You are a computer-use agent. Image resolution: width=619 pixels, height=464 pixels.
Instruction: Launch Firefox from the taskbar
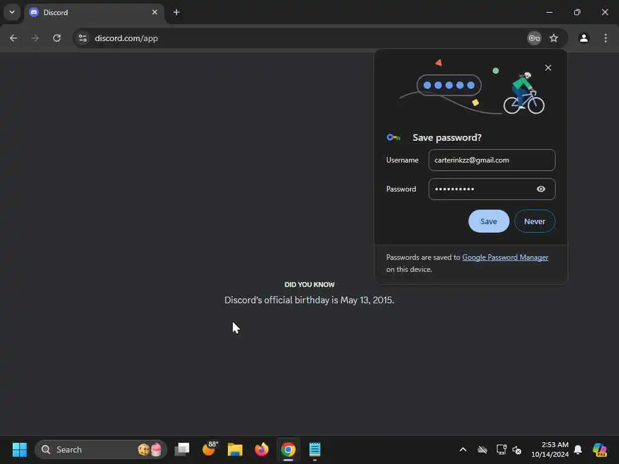point(261,449)
